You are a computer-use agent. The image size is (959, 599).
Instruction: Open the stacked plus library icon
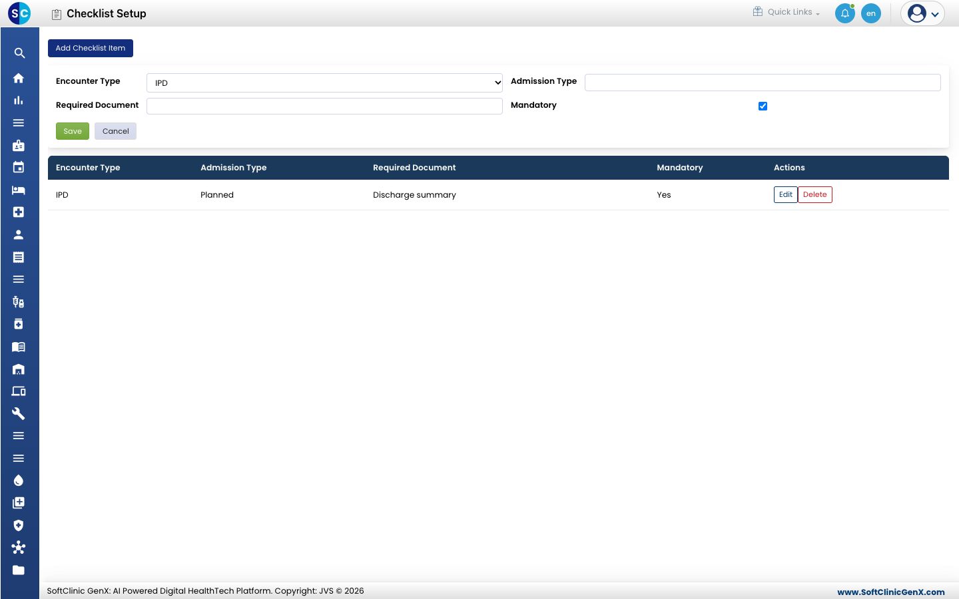coord(19,502)
